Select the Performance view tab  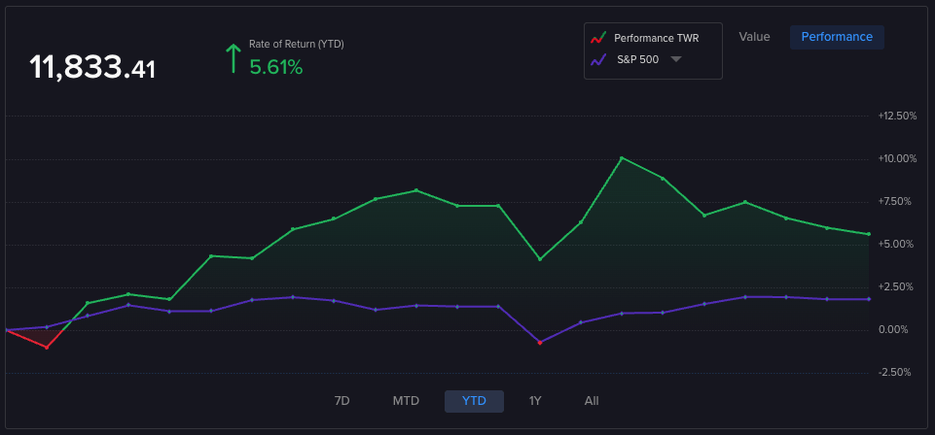tap(837, 37)
